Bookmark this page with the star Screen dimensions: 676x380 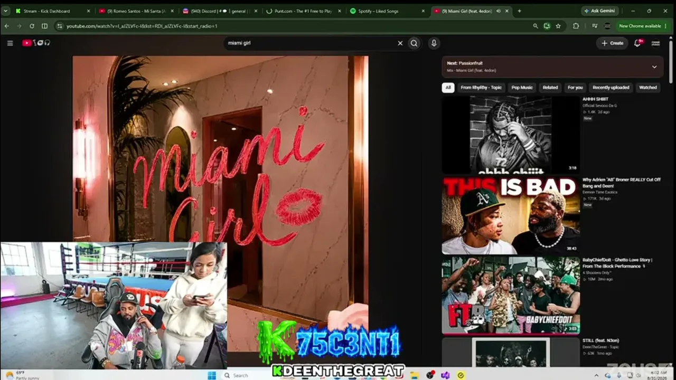pyautogui.click(x=558, y=26)
